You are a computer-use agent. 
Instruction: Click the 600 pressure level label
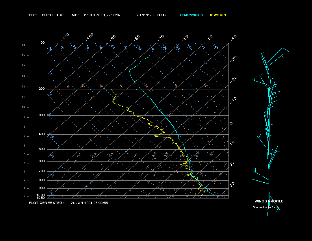42,161
